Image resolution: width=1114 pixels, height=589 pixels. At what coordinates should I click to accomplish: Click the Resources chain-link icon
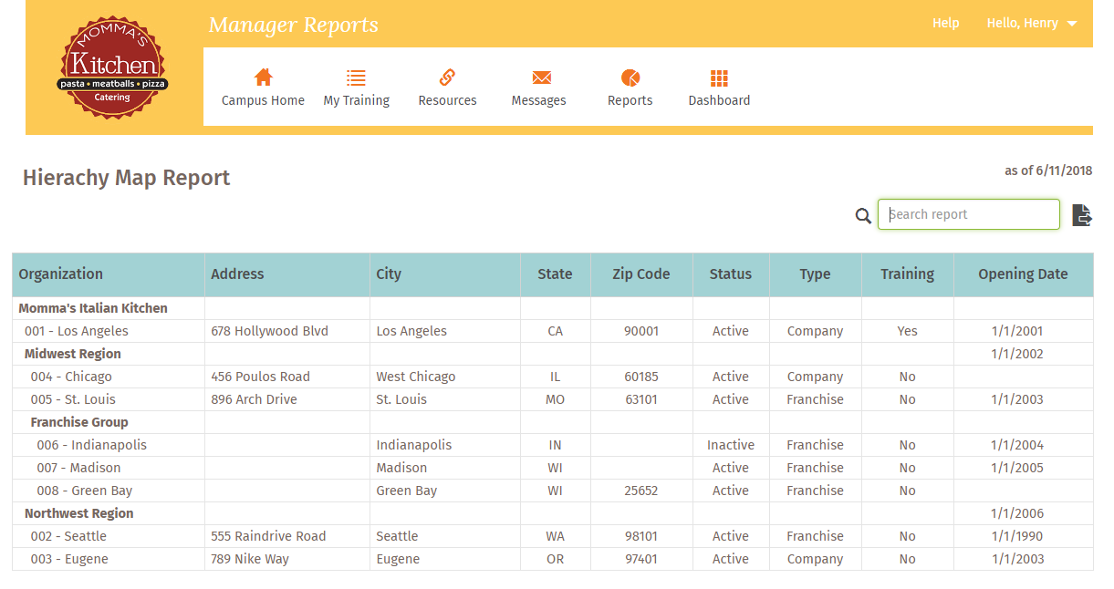click(x=447, y=77)
